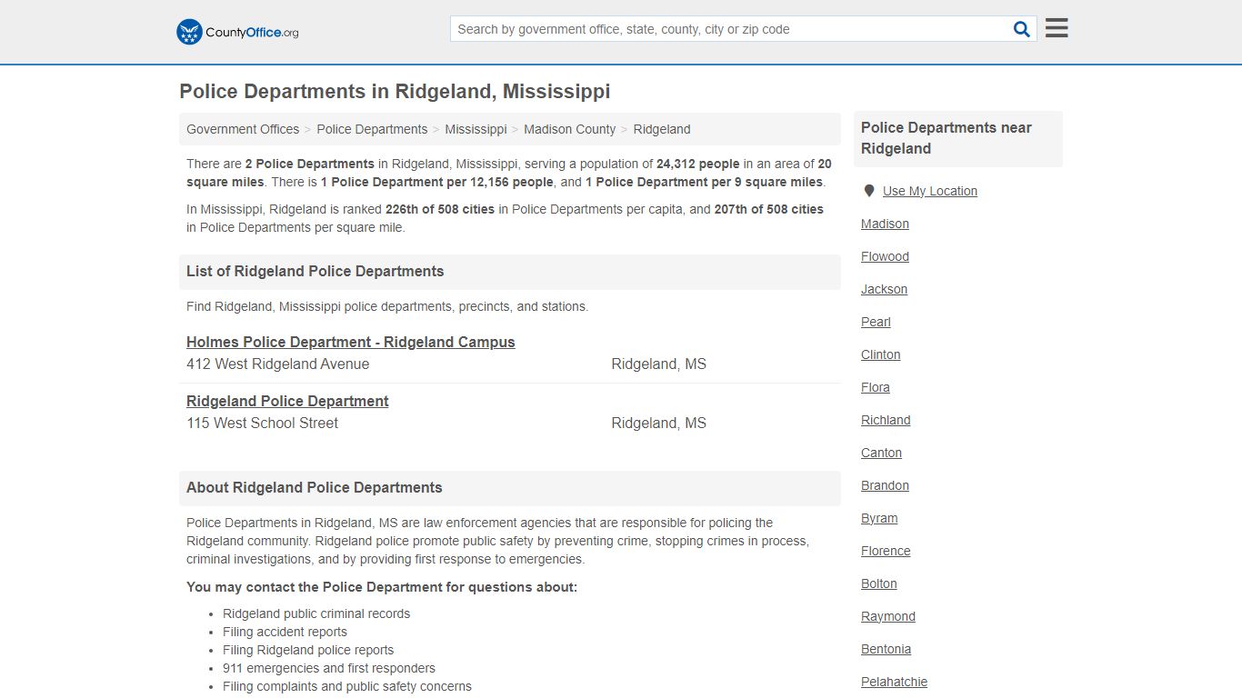Open Bentonia nearby city link
The height and width of the screenshot is (698, 1242).
886,649
